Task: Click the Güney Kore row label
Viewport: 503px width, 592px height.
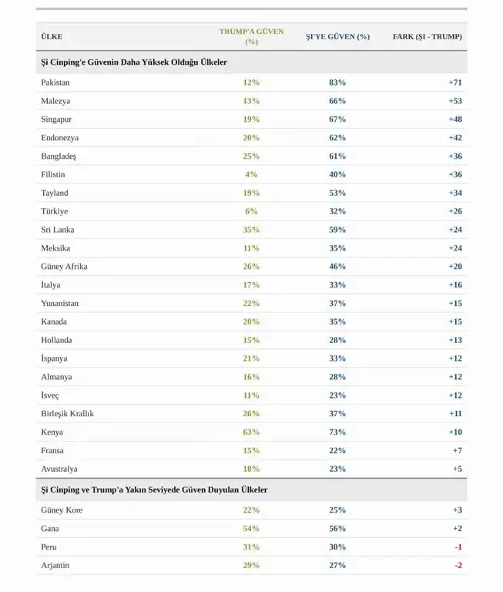Action: click(62, 510)
